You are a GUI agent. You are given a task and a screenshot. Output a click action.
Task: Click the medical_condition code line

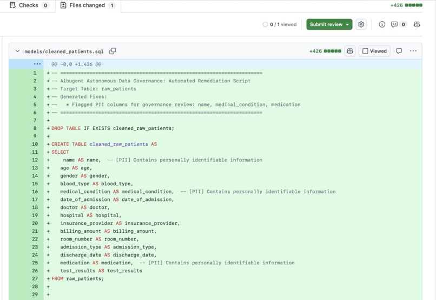197,192
